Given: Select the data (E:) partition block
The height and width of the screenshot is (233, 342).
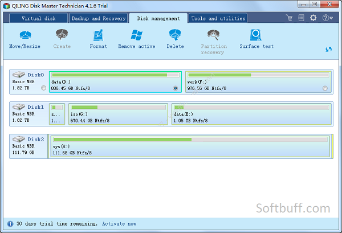Looking at the screenshot, I should (x=251, y=114).
